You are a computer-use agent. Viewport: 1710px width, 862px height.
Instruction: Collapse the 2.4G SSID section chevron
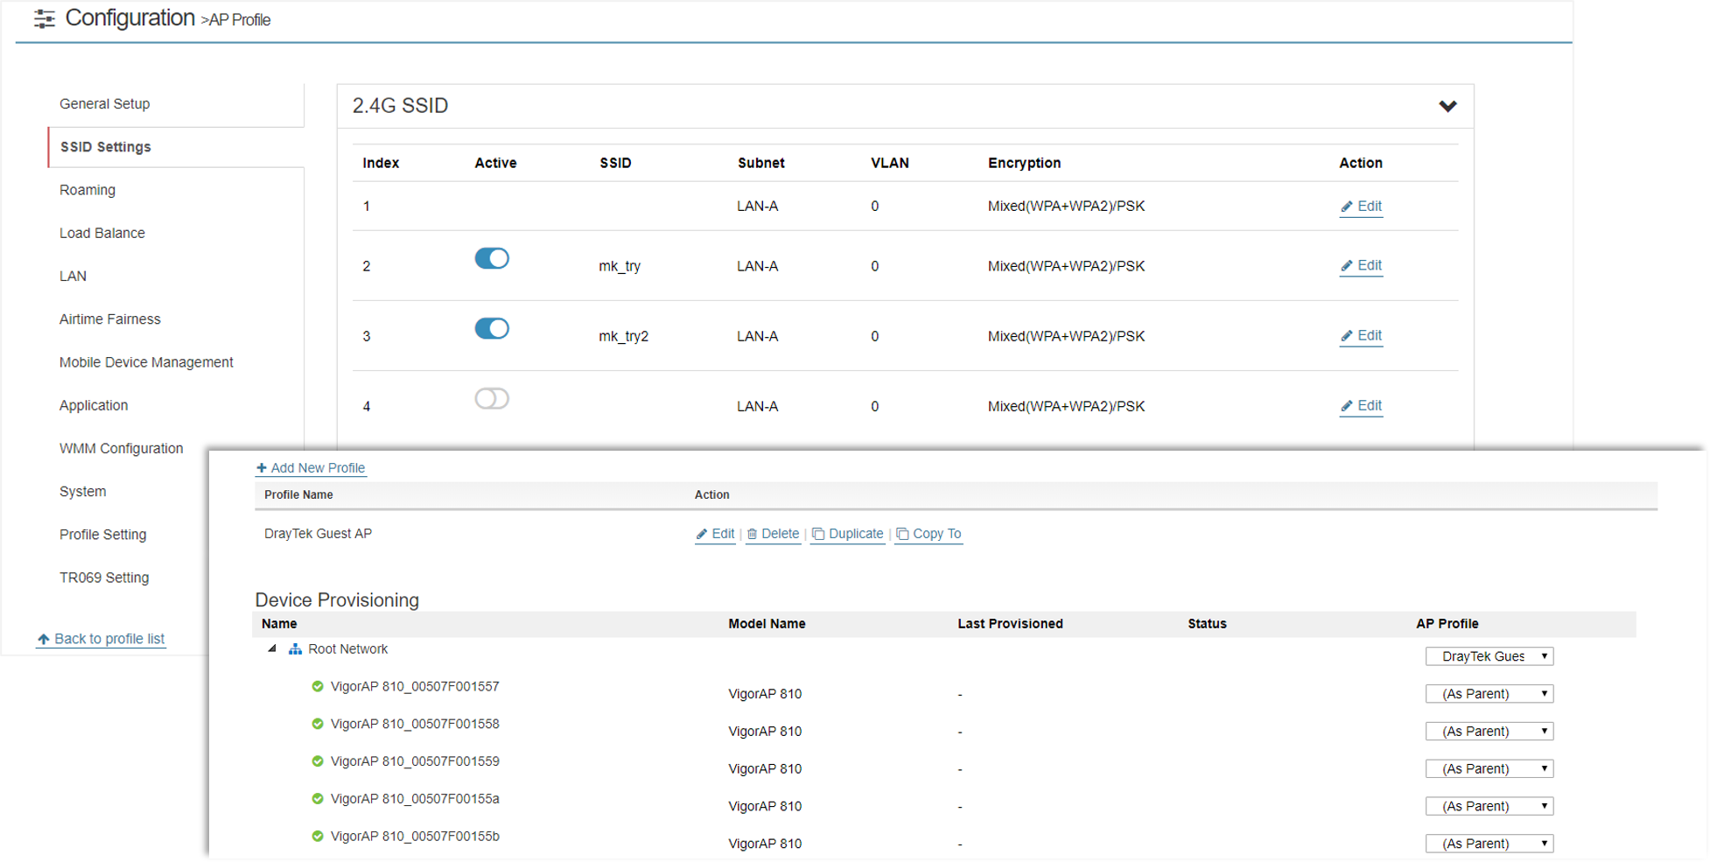(x=1447, y=106)
